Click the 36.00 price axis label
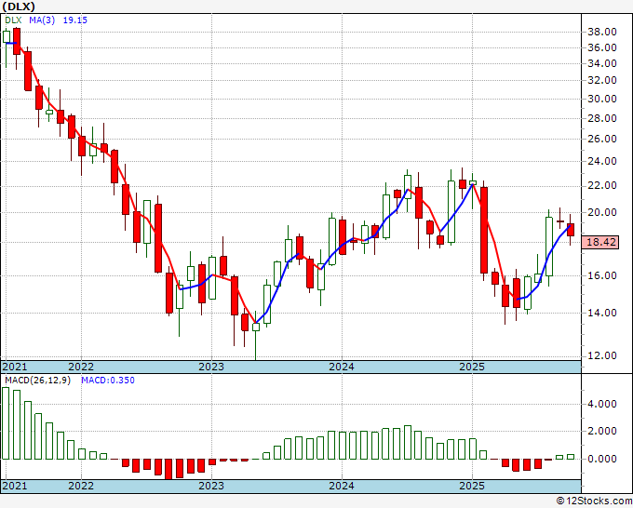The height and width of the screenshot is (508, 633). pos(602,47)
